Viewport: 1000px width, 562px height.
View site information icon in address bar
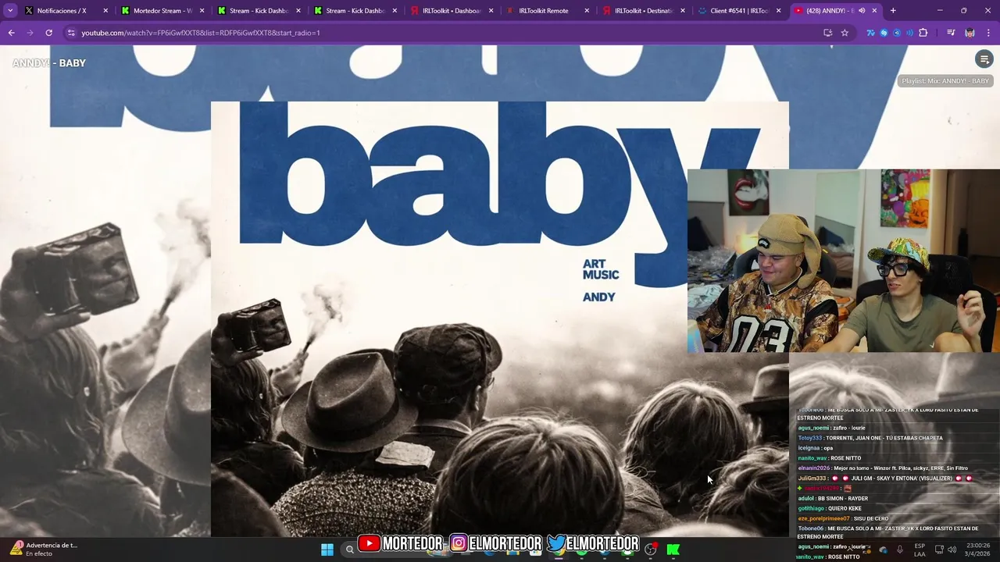tap(71, 33)
